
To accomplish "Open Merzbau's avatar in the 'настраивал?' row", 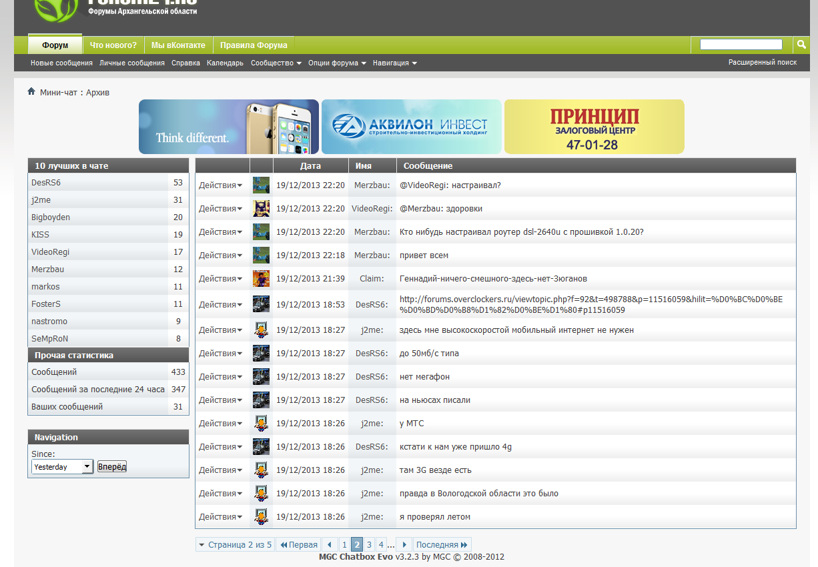I will [262, 185].
